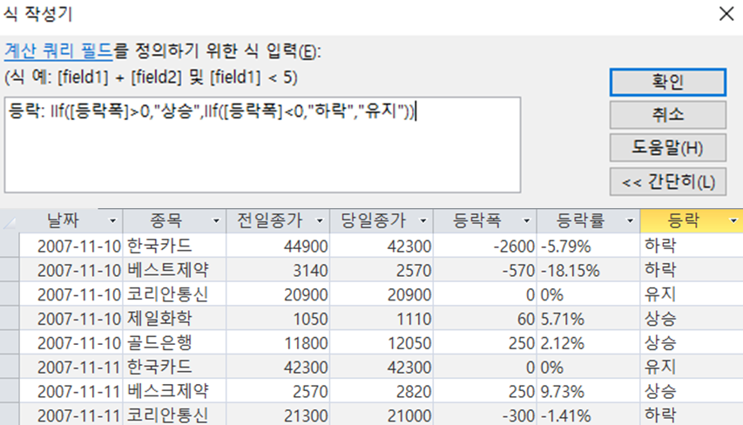Click 제일화학 stock name cell
The image size is (743, 425).
[x=174, y=319]
